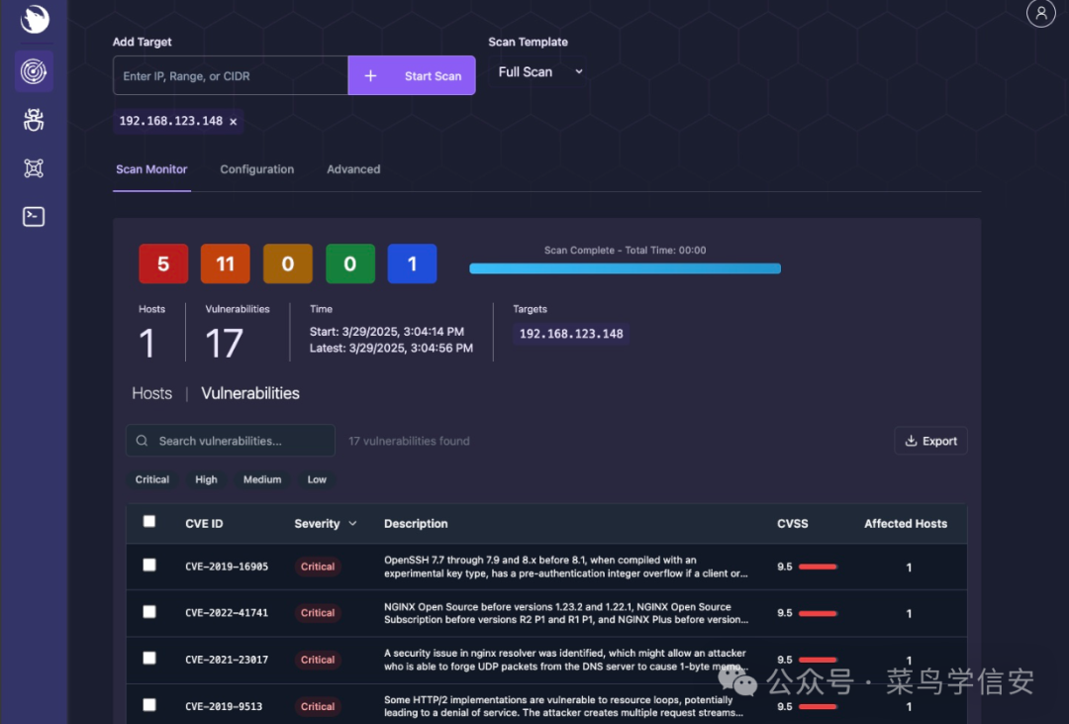Select all rows with the header checkbox

pos(149,521)
